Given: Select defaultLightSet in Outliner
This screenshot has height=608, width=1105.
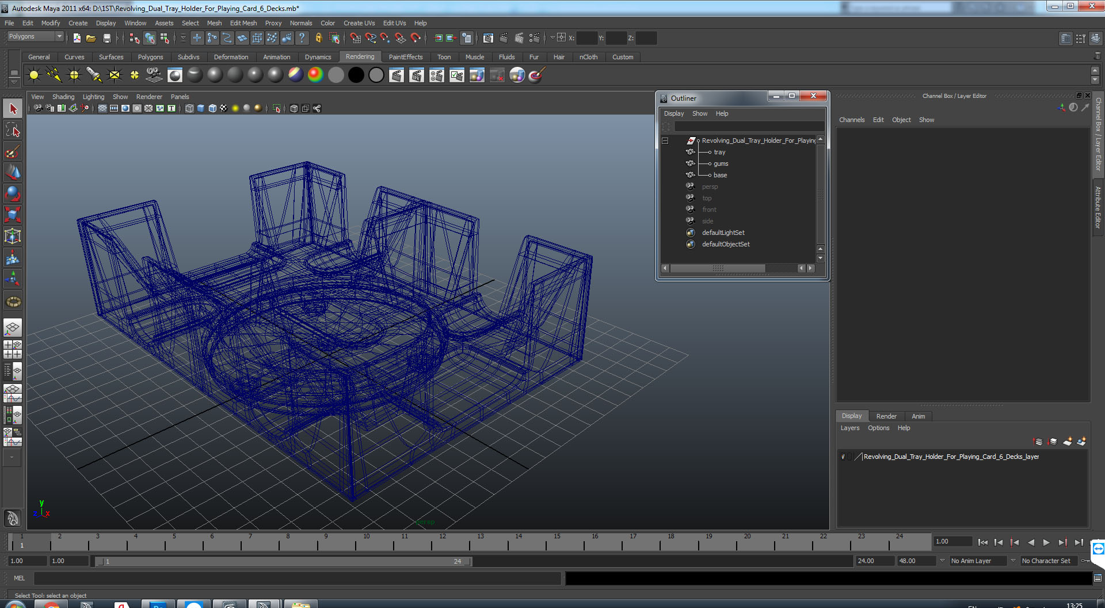Looking at the screenshot, I should pos(723,233).
